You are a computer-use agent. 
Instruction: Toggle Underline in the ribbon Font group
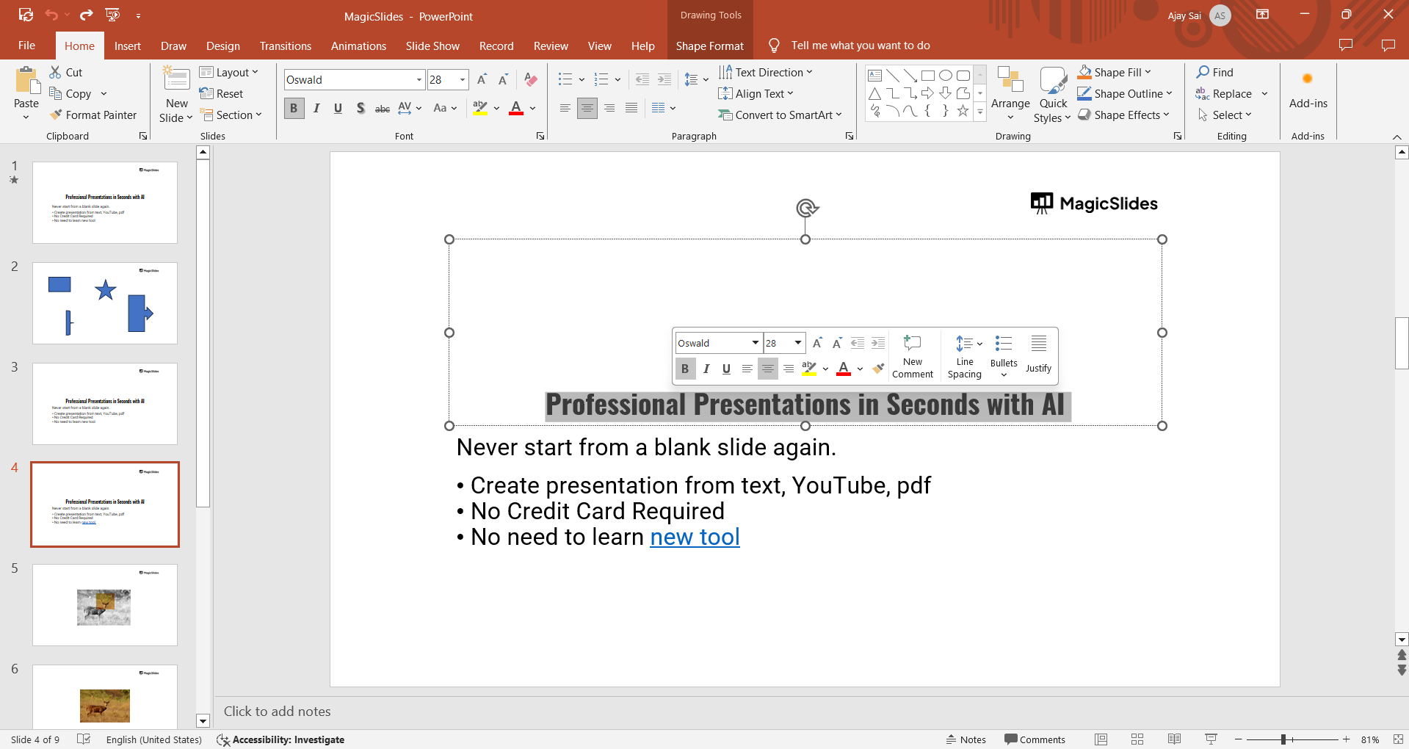(x=338, y=108)
